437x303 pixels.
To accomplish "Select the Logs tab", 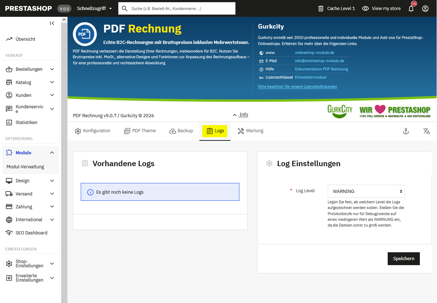I will (215, 131).
